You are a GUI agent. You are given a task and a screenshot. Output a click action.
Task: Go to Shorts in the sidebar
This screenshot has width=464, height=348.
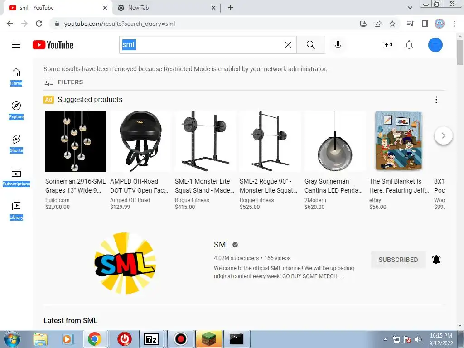click(16, 144)
